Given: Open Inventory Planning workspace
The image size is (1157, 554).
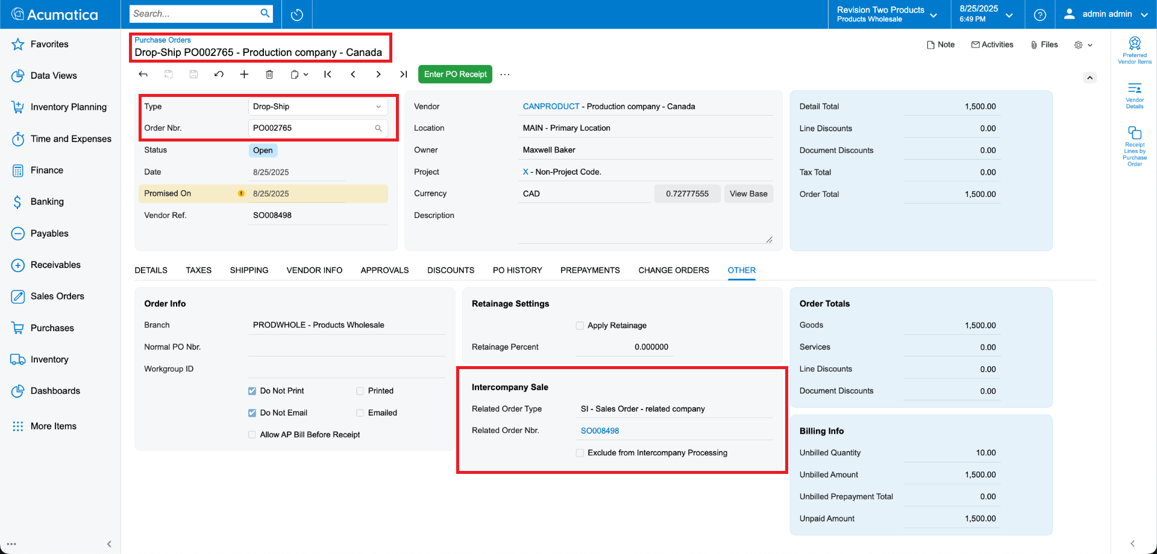Looking at the screenshot, I should click(x=60, y=107).
